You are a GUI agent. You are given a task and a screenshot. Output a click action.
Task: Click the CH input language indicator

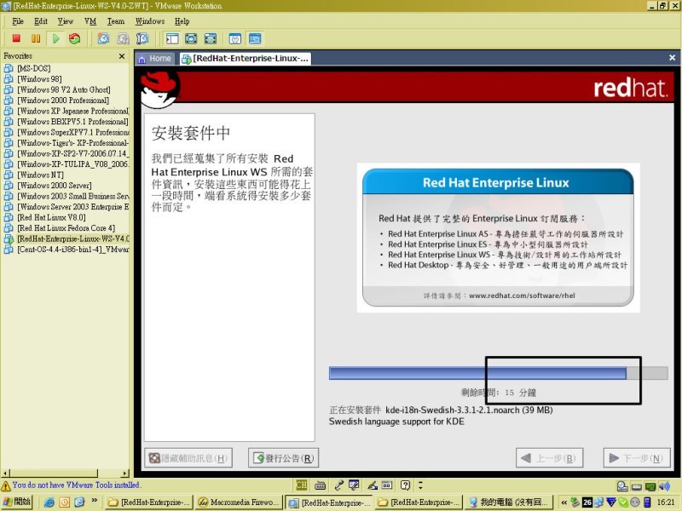[302, 485]
